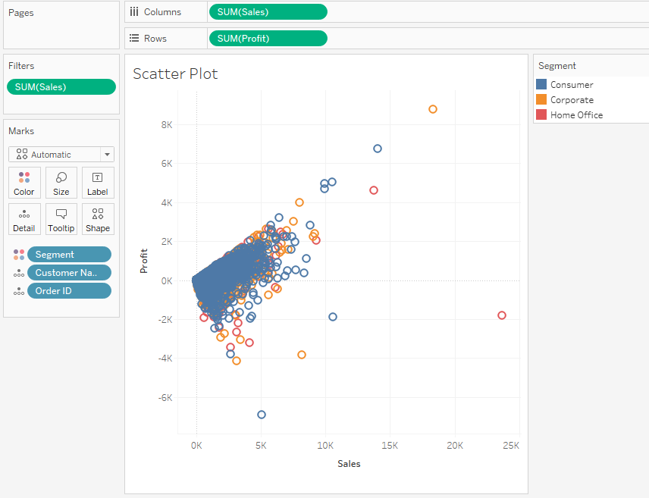This screenshot has height=498, width=649.
Task: Click the SUM(Sales) filter pill
Action: click(x=61, y=87)
